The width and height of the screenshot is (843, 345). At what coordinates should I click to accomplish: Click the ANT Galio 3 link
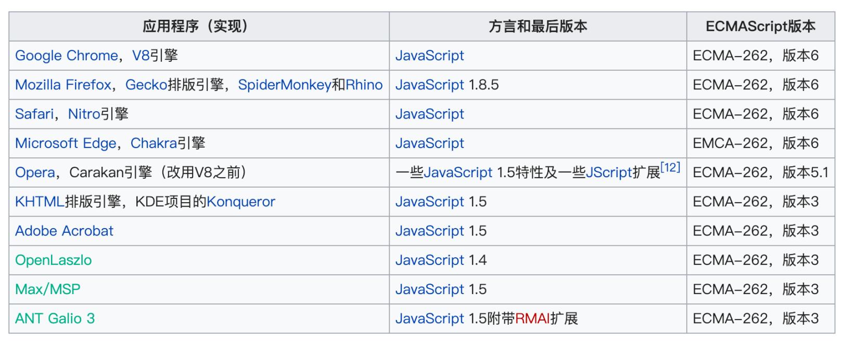pyautogui.click(x=55, y=318)
